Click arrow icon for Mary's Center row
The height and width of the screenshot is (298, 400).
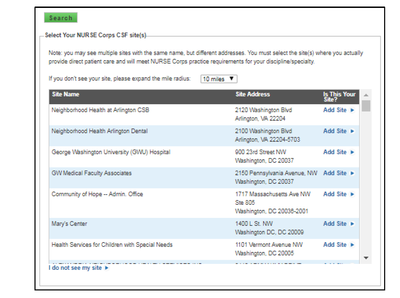coord(352,224)
